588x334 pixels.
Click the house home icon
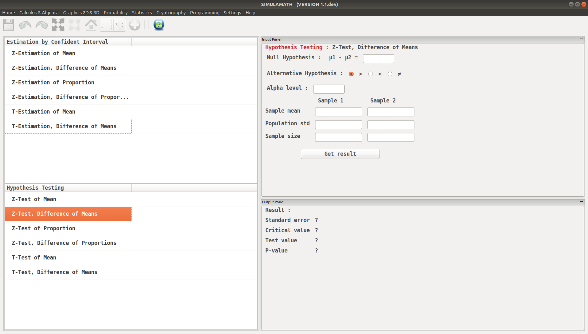[x=91, y=25]
